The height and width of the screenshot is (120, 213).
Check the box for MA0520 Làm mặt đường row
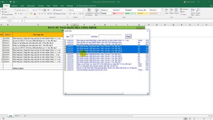click(65, 70)
